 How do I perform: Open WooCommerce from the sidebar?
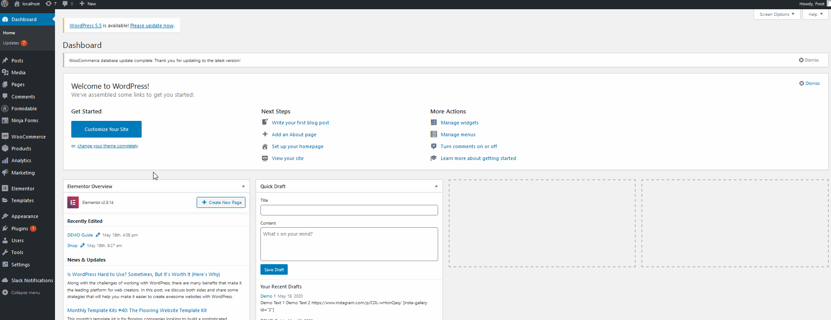pyautogui.click(x=28, y=137)
